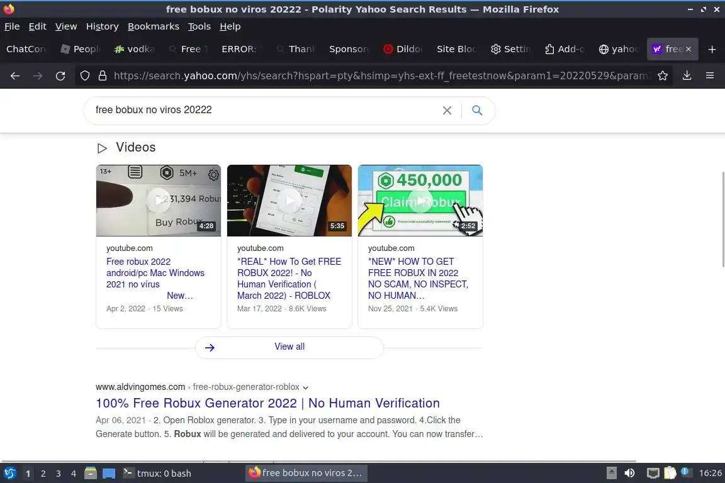This screenshot has height=483, width=725.
Task: Click www.aldvingomes.com result URL text
Action: 140,387
